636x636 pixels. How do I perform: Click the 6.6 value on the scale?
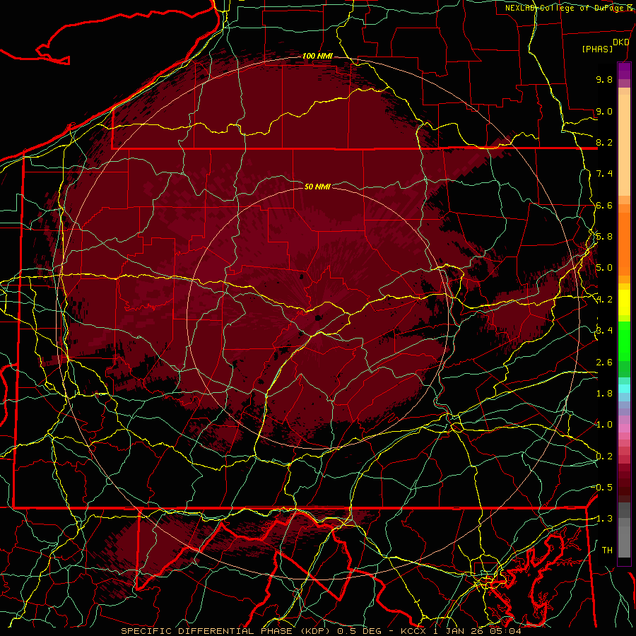(604, 205)
